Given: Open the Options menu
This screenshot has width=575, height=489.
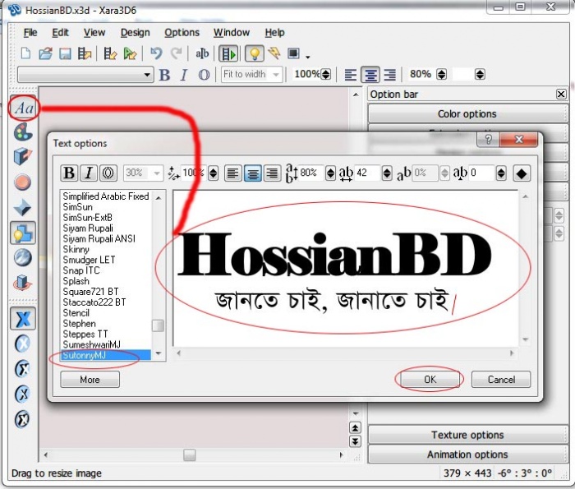Looking at the screenshot, I should coord(182,33).
